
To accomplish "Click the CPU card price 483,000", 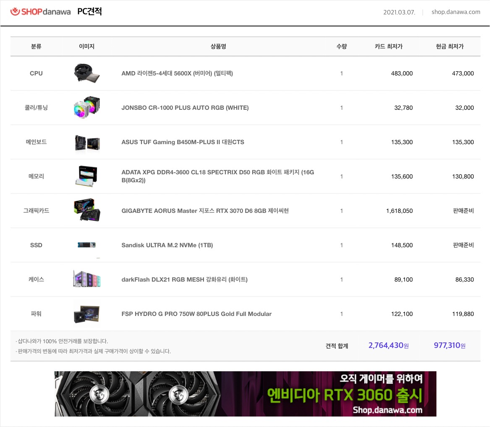I will click(x=402, y=73).
